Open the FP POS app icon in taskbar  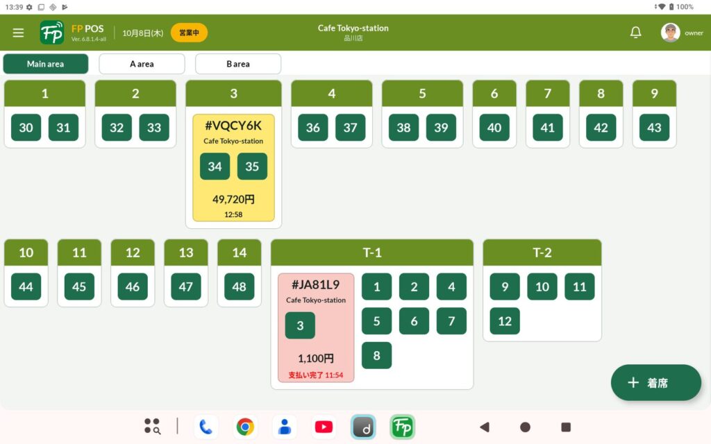click(402, 427)
